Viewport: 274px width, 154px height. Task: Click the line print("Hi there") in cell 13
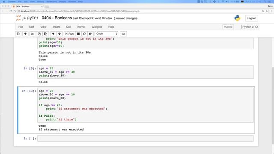(61, 120)
